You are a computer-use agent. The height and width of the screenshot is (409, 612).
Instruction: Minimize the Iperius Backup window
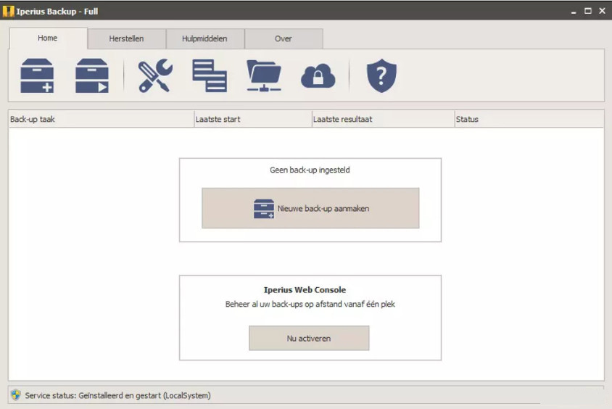574,12
